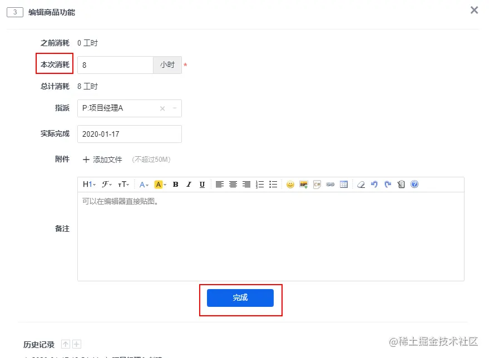Image resolution: width=489 pixels, height=358 pixels.
Task: Open the emoticon picker
Action: click(290, 185)
